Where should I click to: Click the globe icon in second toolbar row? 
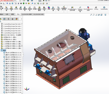(x=12, y=3)
